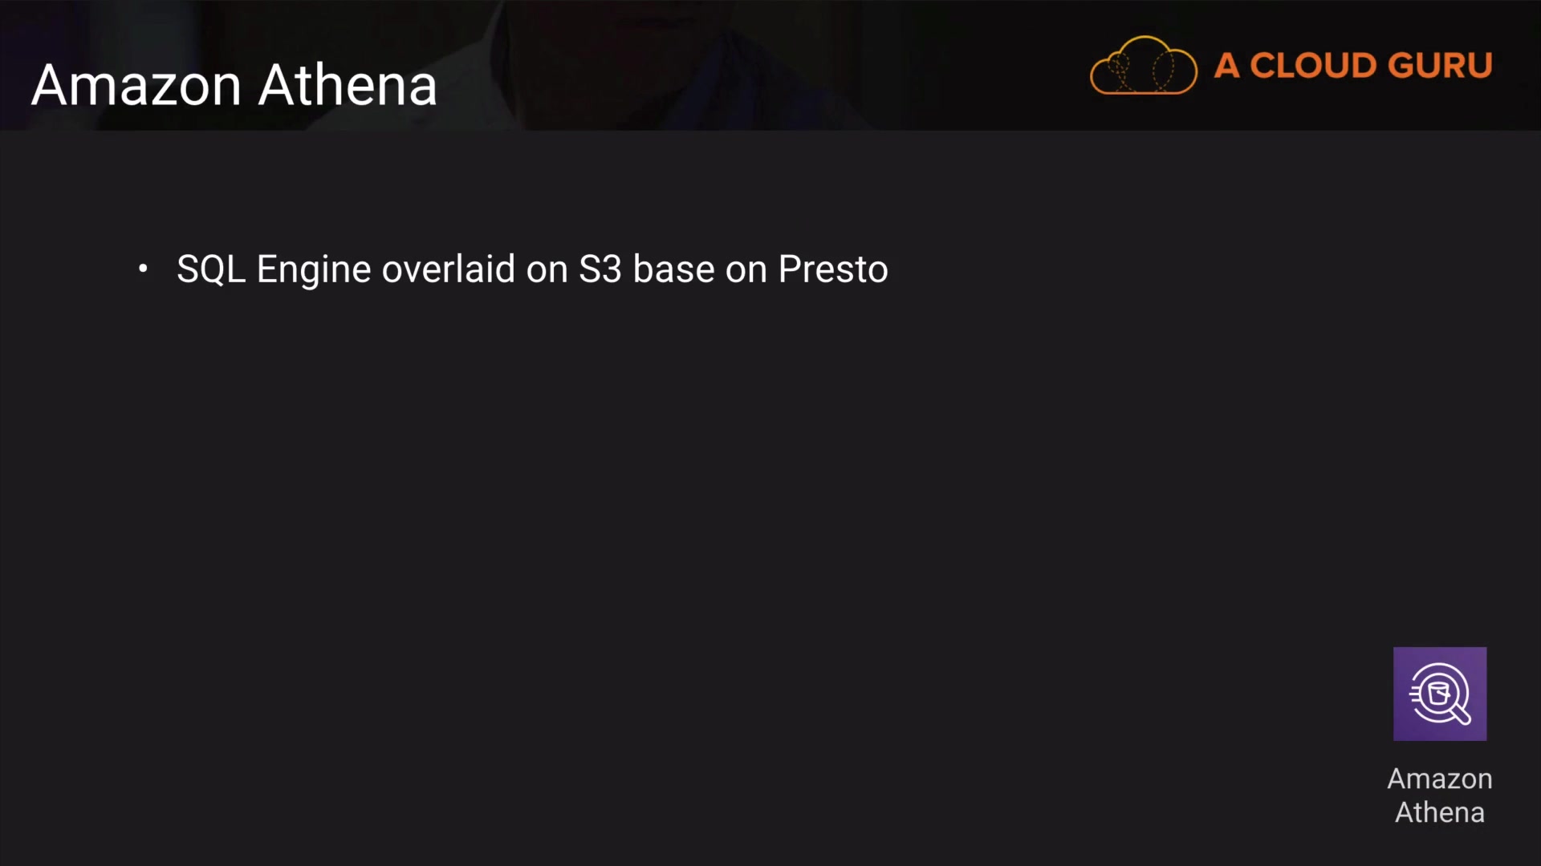Click the bucket inside the Athena icon
This screenshot has height=866, width=1541.
(x=1438, y=692)
